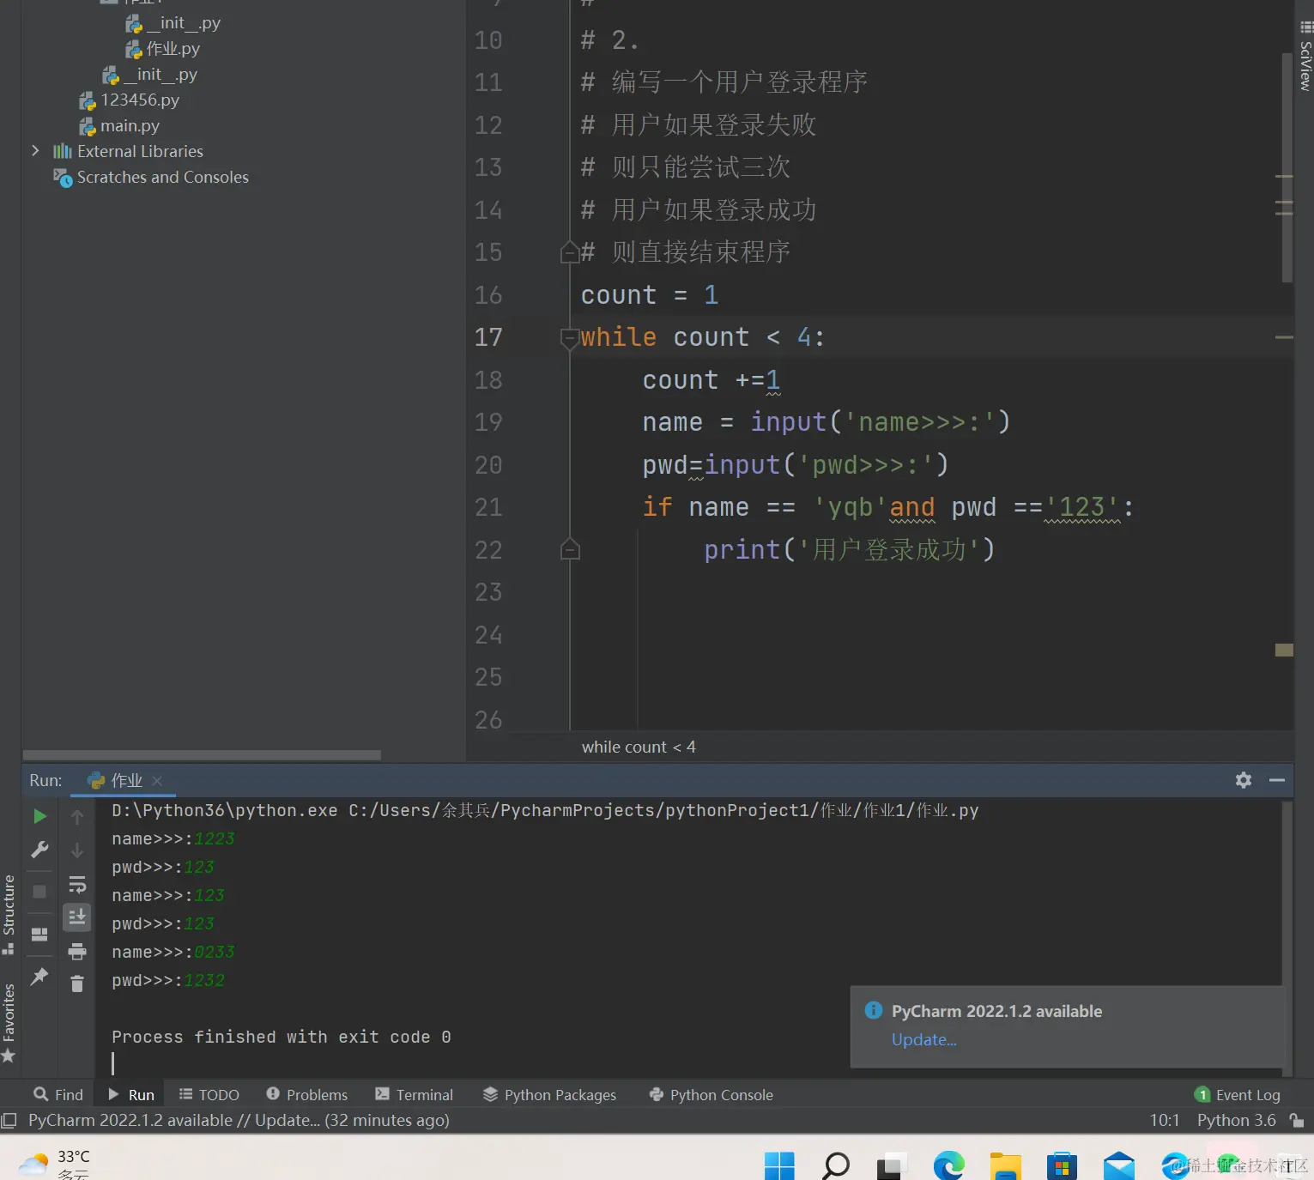1314x1180 pixels.
Task: Click fold end marker at line 22
Action: [570, 550]
